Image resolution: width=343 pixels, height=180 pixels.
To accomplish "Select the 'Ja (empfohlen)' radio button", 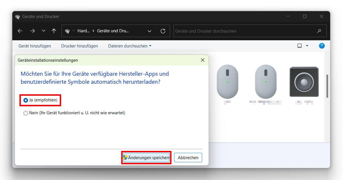I will coord(25,100).
